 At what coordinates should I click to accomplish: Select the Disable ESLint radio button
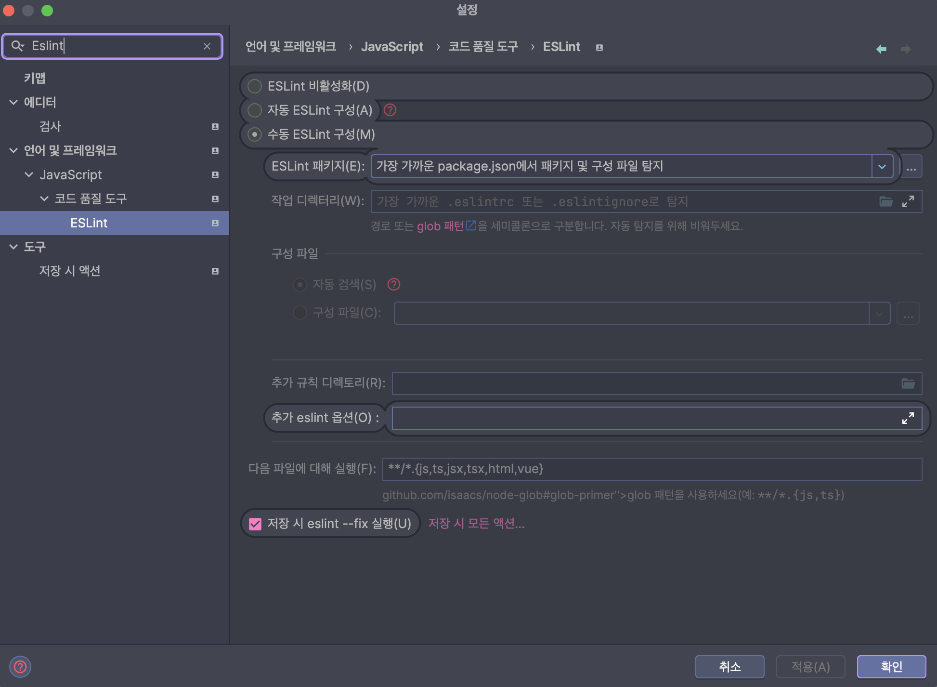click(255, 86)
